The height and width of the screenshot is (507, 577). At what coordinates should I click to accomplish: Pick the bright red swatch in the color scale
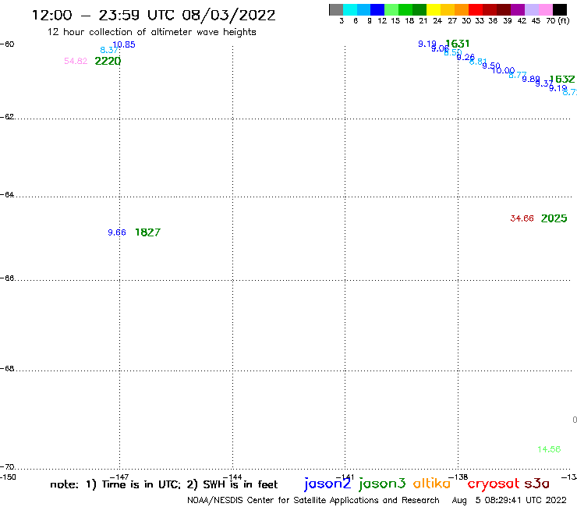pyautogui.click(x=476, y=9)
